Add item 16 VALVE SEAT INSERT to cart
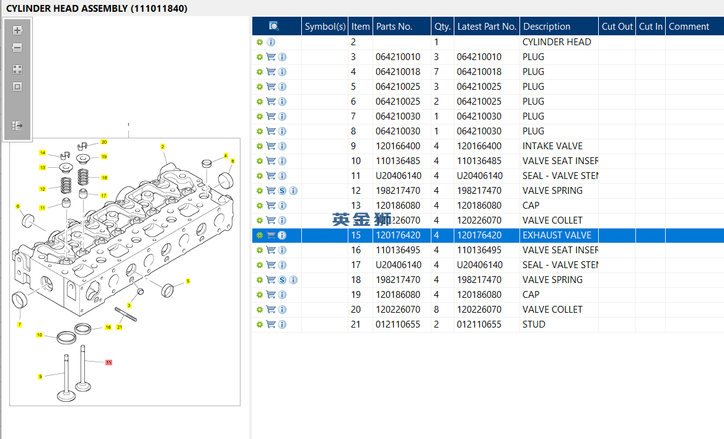This screenshot has width=724, height=439. tap(271, 250)
